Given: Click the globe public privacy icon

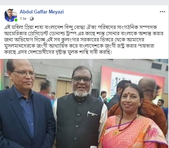Looking at the screenshot, I should point(32,19).
